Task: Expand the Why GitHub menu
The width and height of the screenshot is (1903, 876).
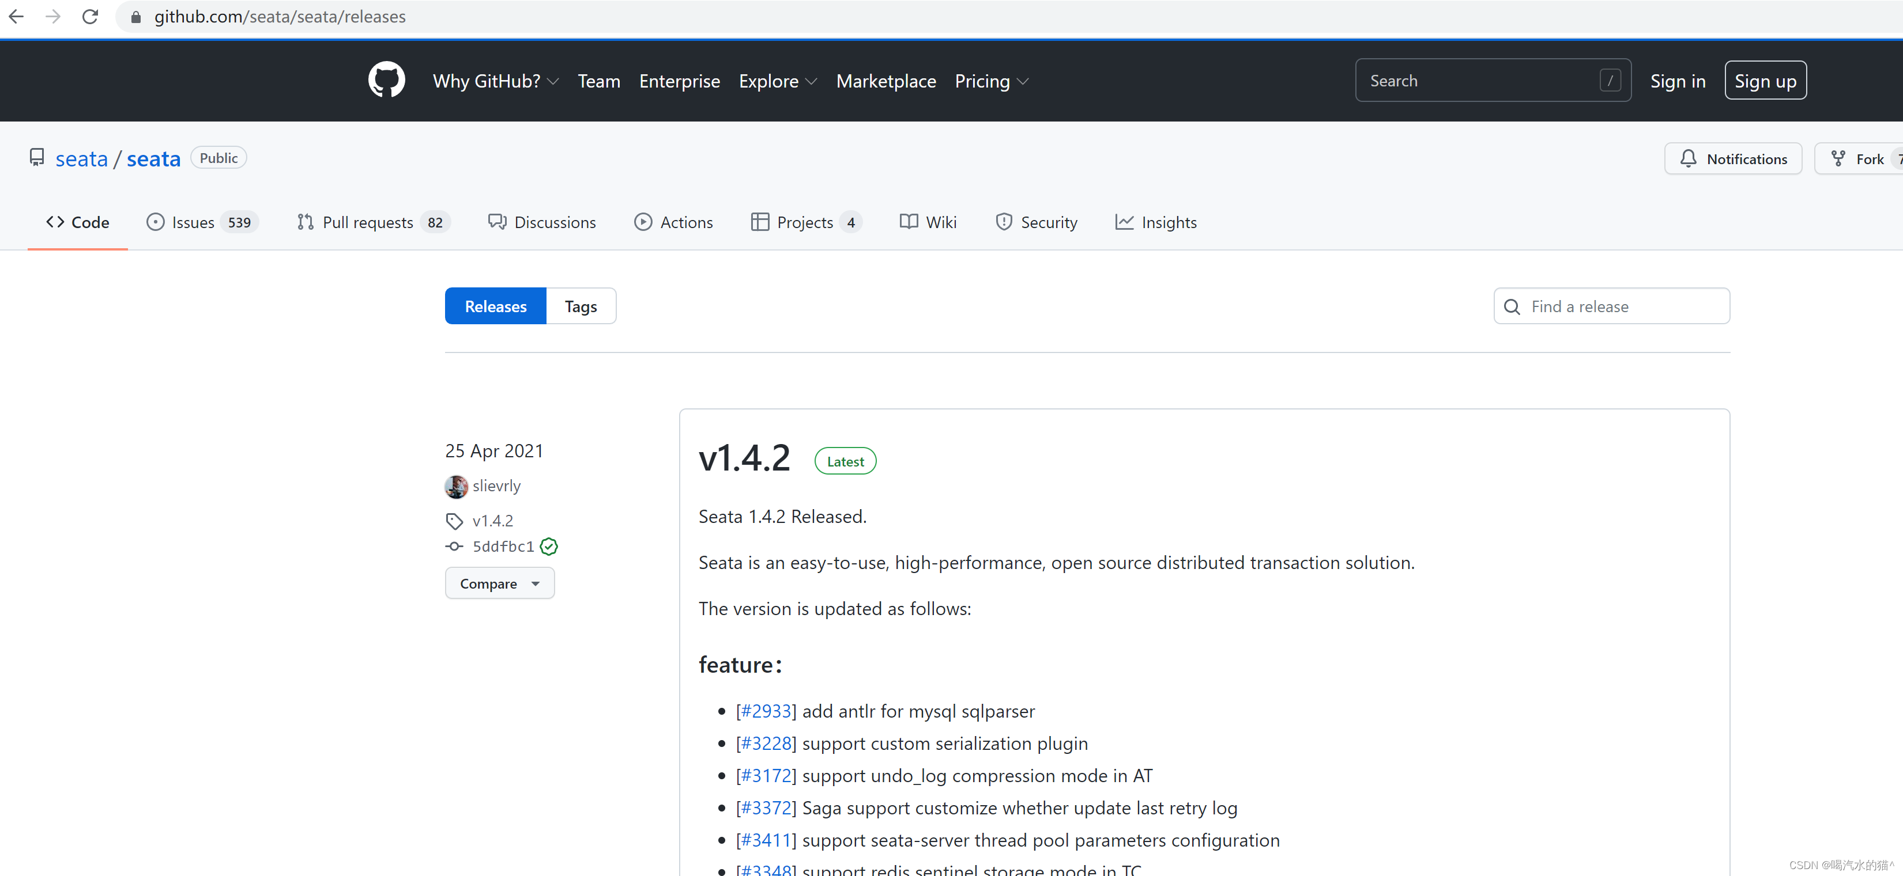Action: [496, 81]
